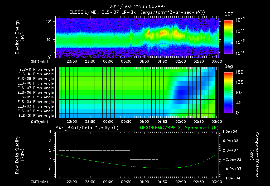Select the ELS-05 Pitch Angle row label

(36, 97)
